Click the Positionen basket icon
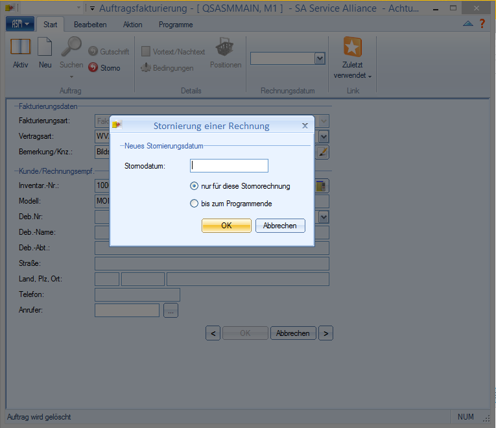The width and height of the screenshot is (496, 428). click(224, 47)
